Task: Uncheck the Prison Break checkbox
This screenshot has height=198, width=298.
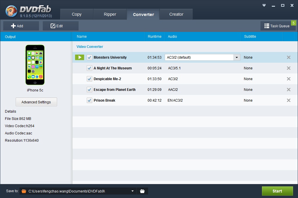Action: point(89,100)
